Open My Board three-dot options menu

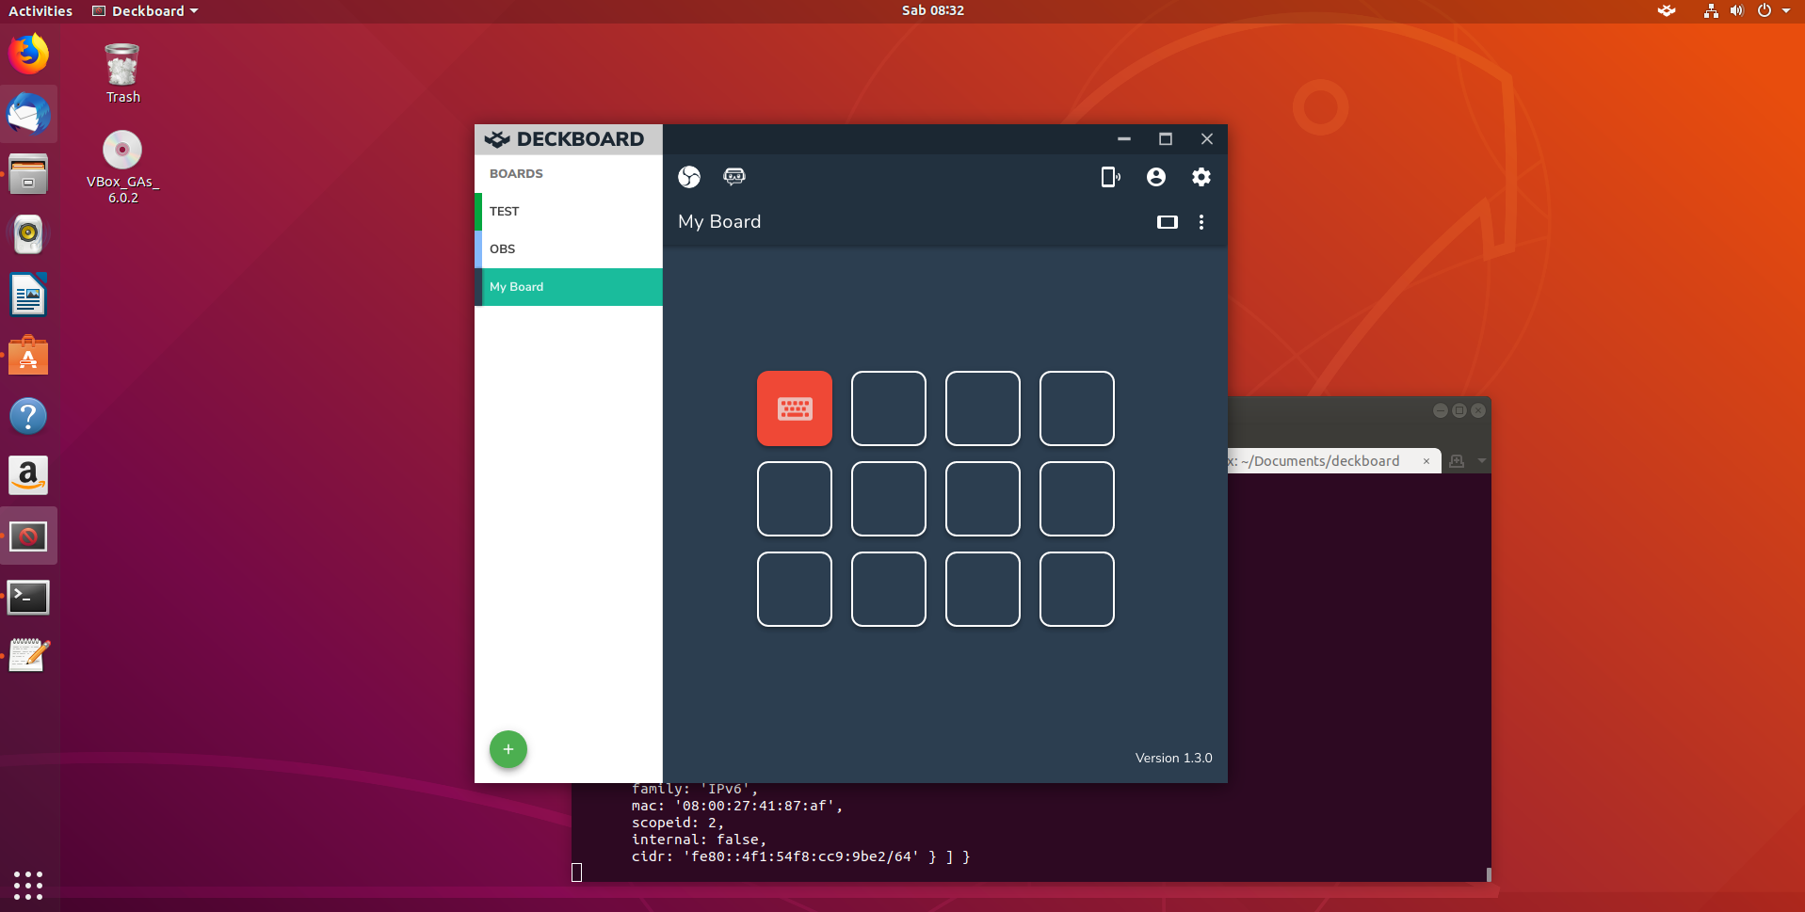1201,222
